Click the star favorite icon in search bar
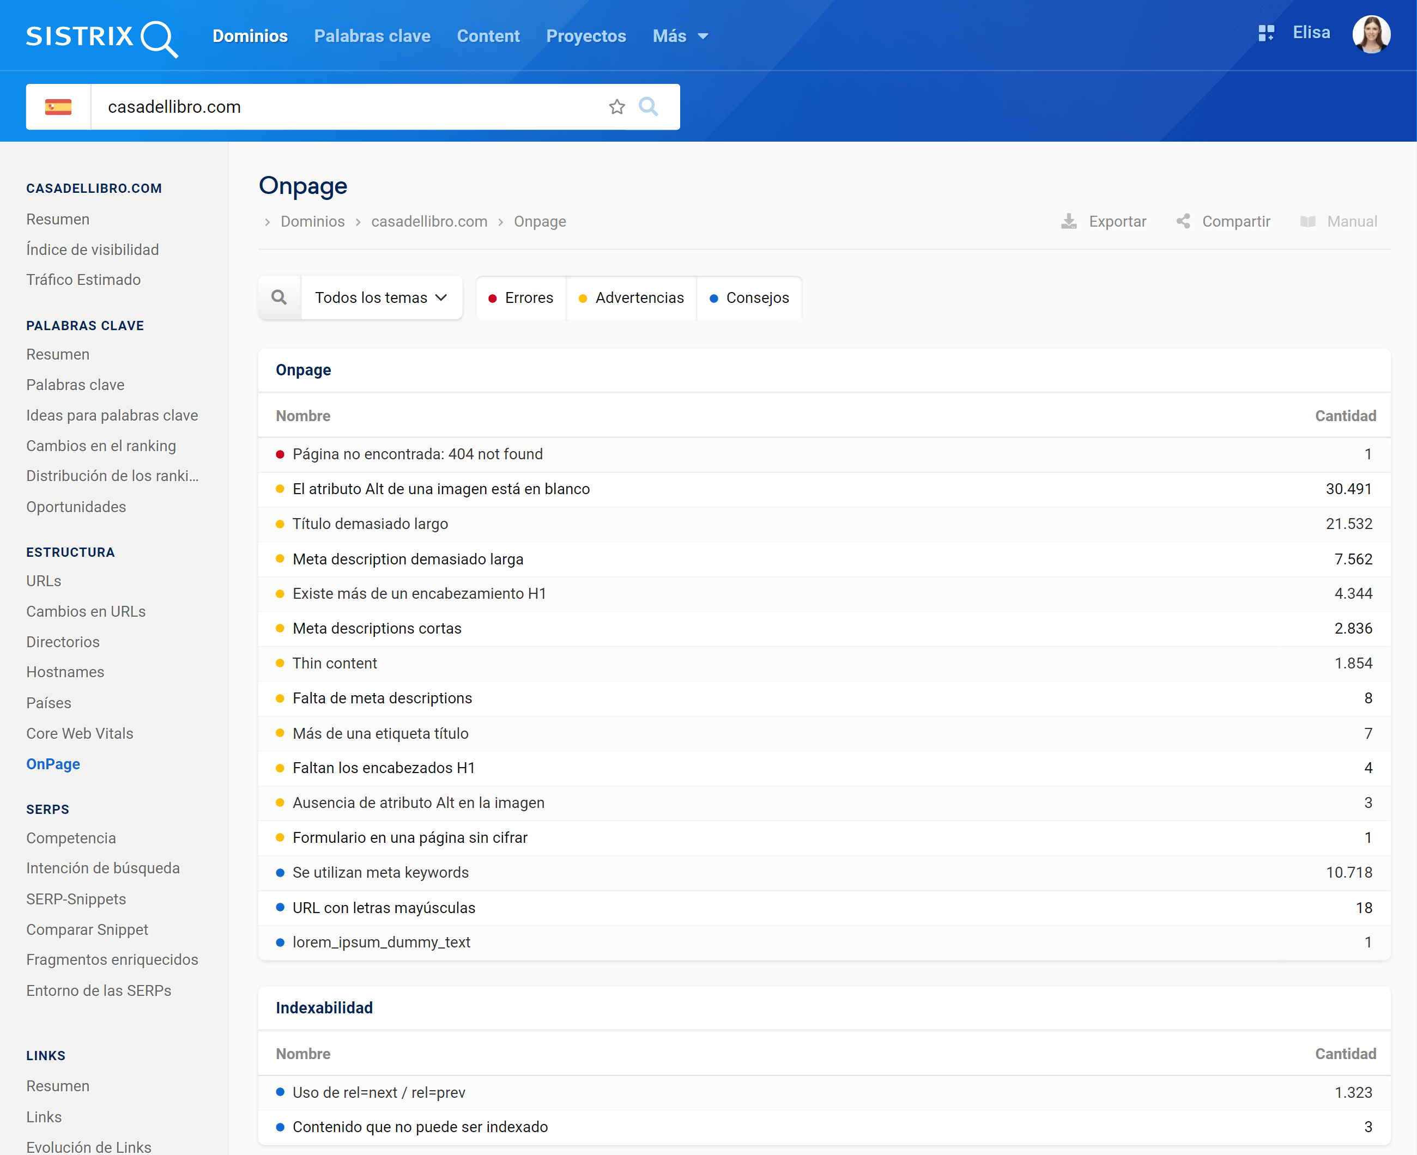 [x=617, y=107]
